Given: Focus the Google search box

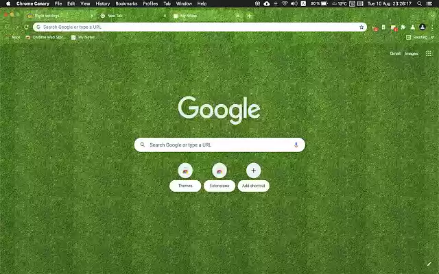Looking at the screenshot, I should (219, 145).
